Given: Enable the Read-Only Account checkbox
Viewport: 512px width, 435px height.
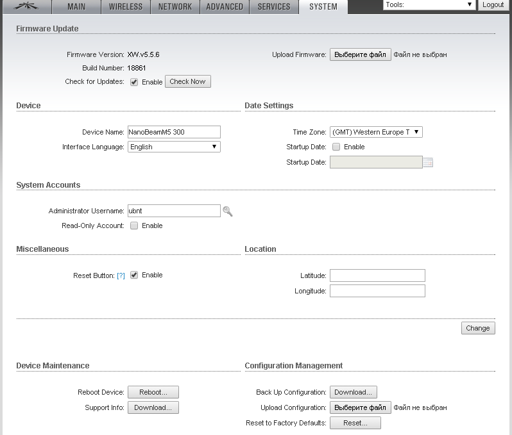Looking at the screenshot, I should click(134, 226).
